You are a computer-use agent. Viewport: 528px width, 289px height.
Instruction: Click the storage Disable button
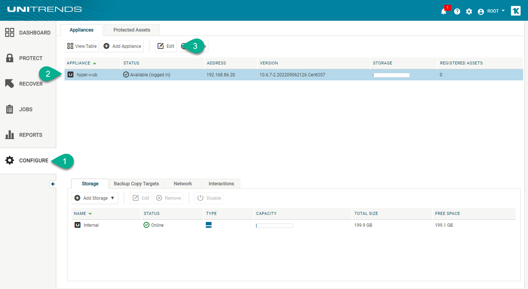click(209, 198)
